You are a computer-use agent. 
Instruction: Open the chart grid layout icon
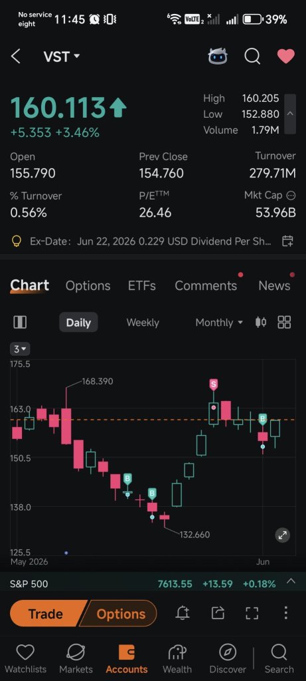284,323
